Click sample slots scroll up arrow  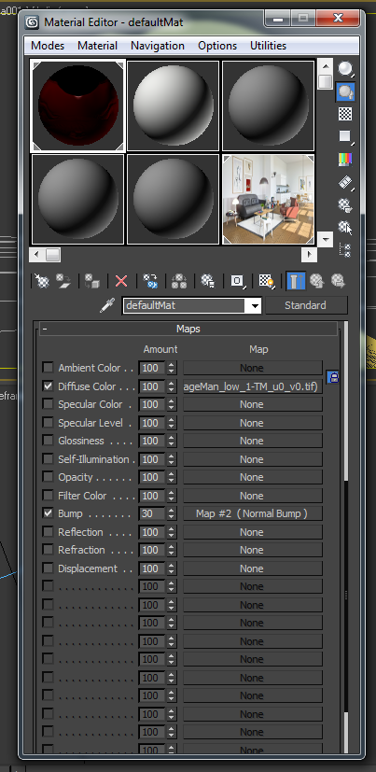click(x=325, y=66)
